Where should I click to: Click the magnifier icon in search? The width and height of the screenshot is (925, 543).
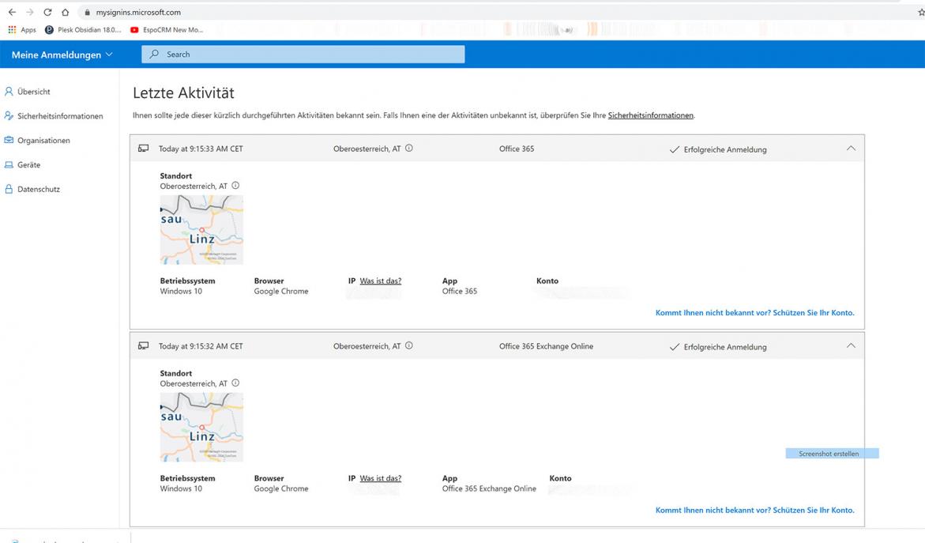[154, 54]
